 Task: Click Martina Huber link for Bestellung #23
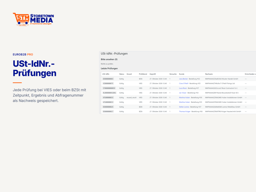pos(184,102)
